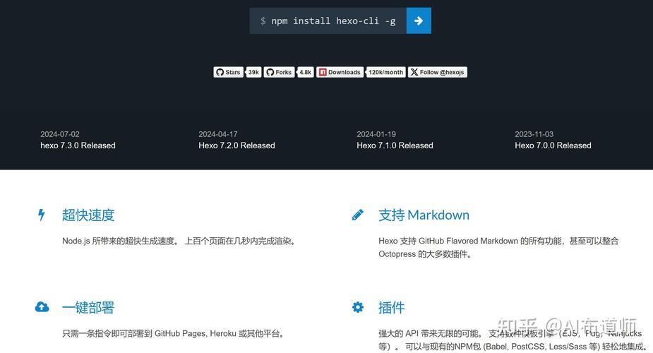653x353 pixels.
Task: Click the cloud upload deploy icon
Action: pos(42,307)
